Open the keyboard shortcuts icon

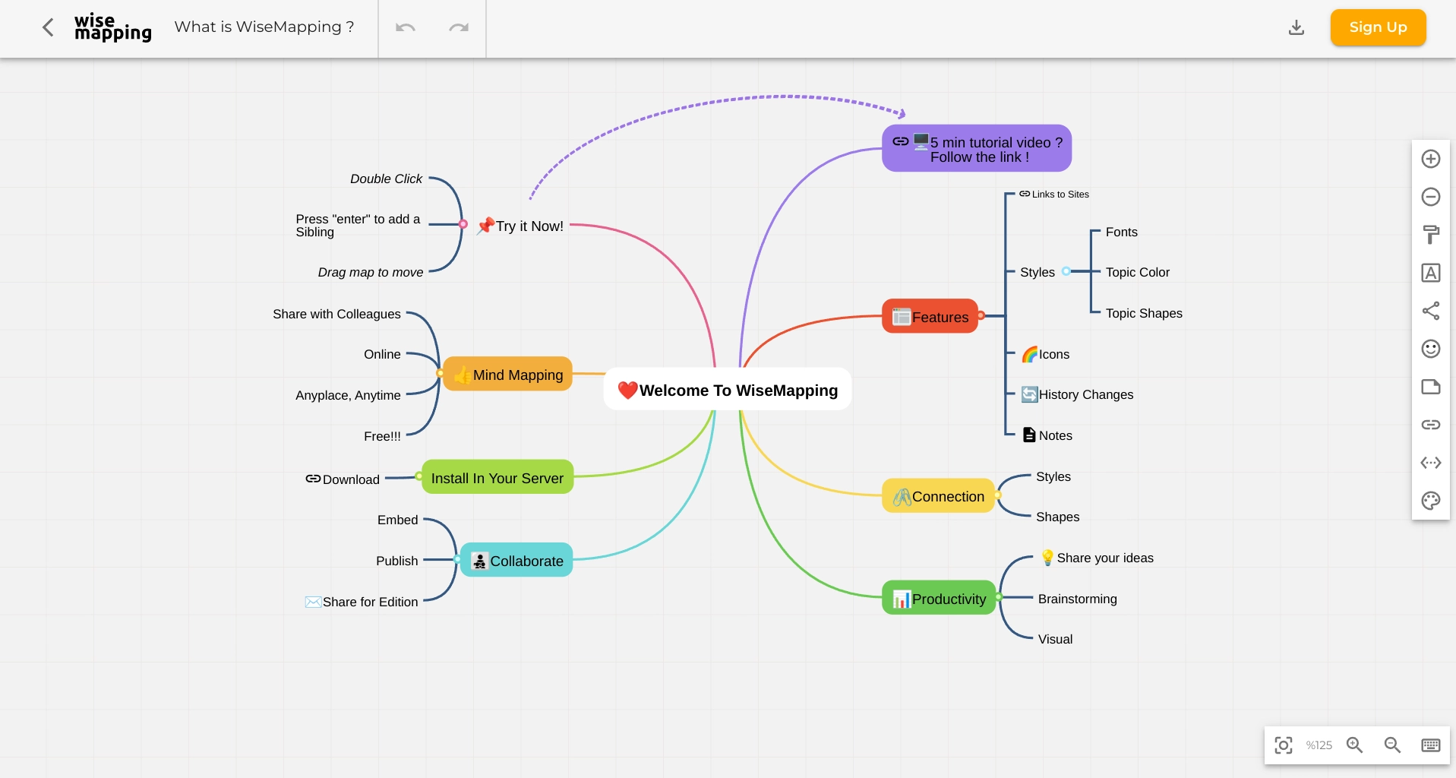pyautogui.click(x=1431, y=745)
